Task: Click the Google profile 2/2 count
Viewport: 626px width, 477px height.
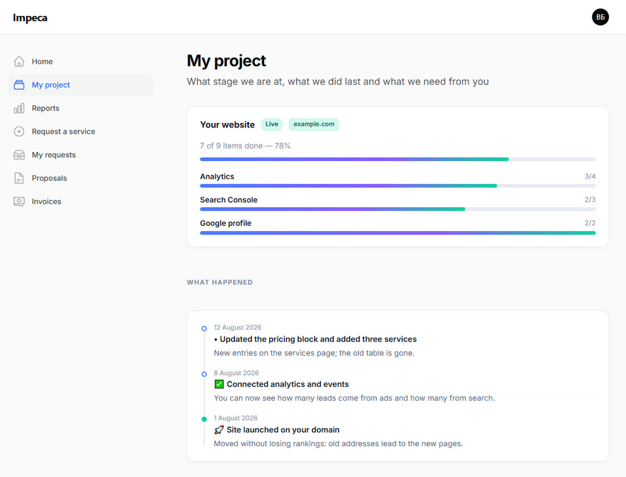Action: tap(590, 223)
